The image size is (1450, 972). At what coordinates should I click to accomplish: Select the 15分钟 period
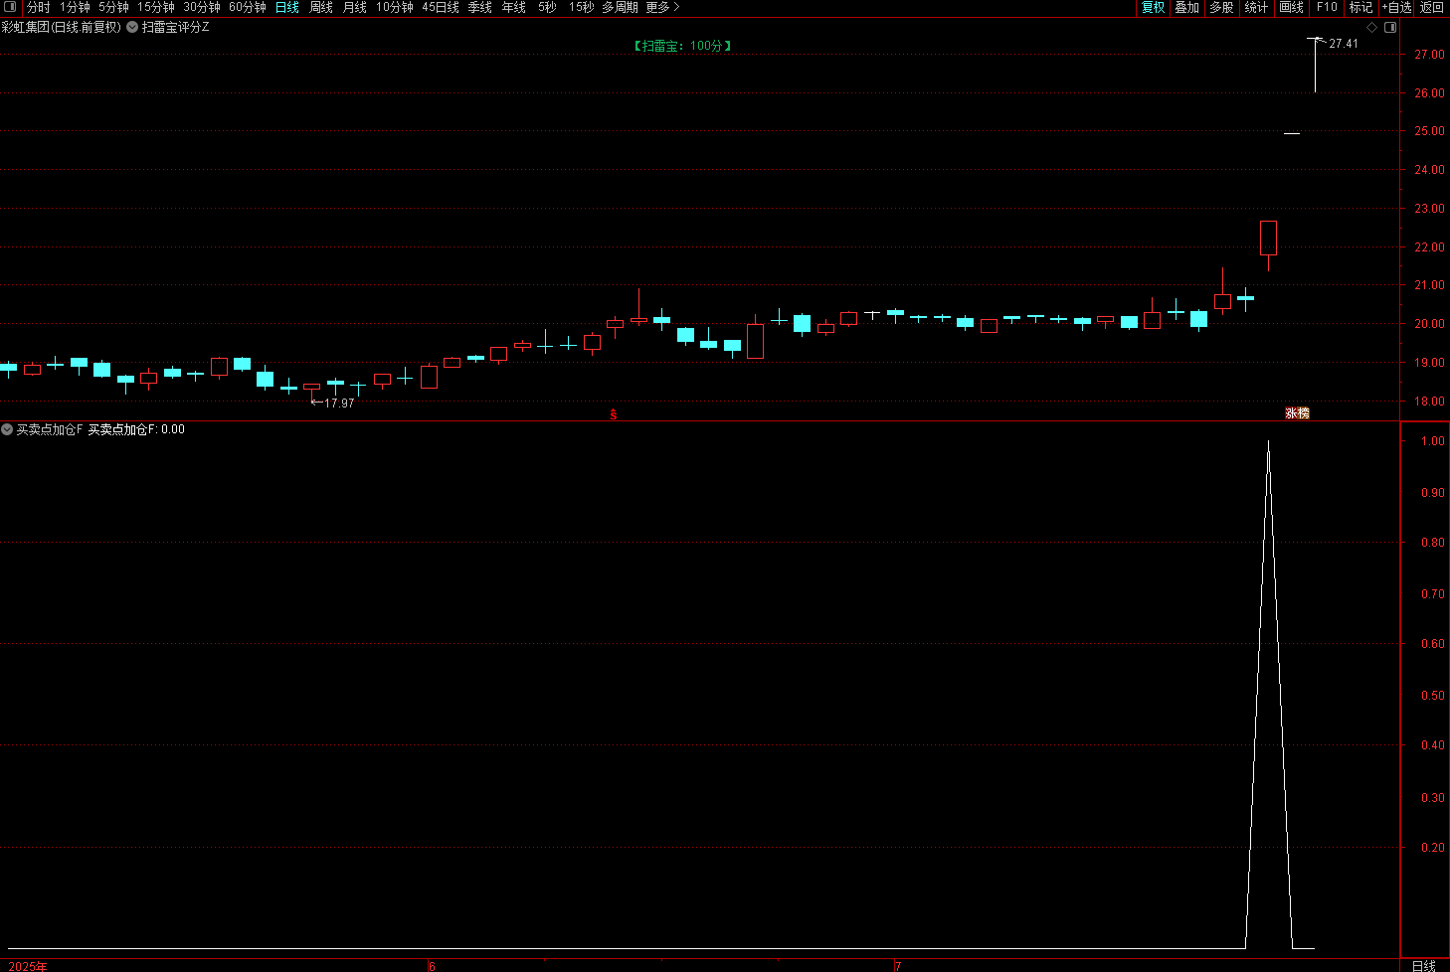pos(156,7)
